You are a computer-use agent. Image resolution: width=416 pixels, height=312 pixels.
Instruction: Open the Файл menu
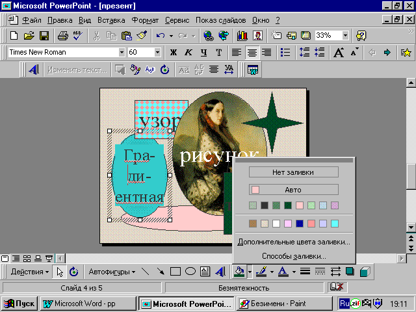click(x=32, y=20)
